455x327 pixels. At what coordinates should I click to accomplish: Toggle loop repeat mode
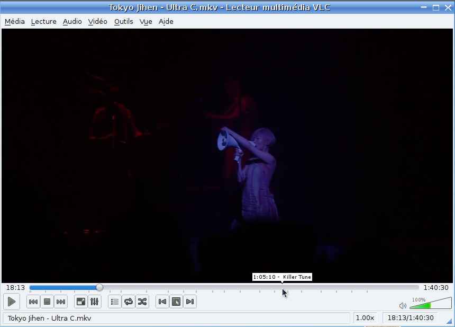129,302
